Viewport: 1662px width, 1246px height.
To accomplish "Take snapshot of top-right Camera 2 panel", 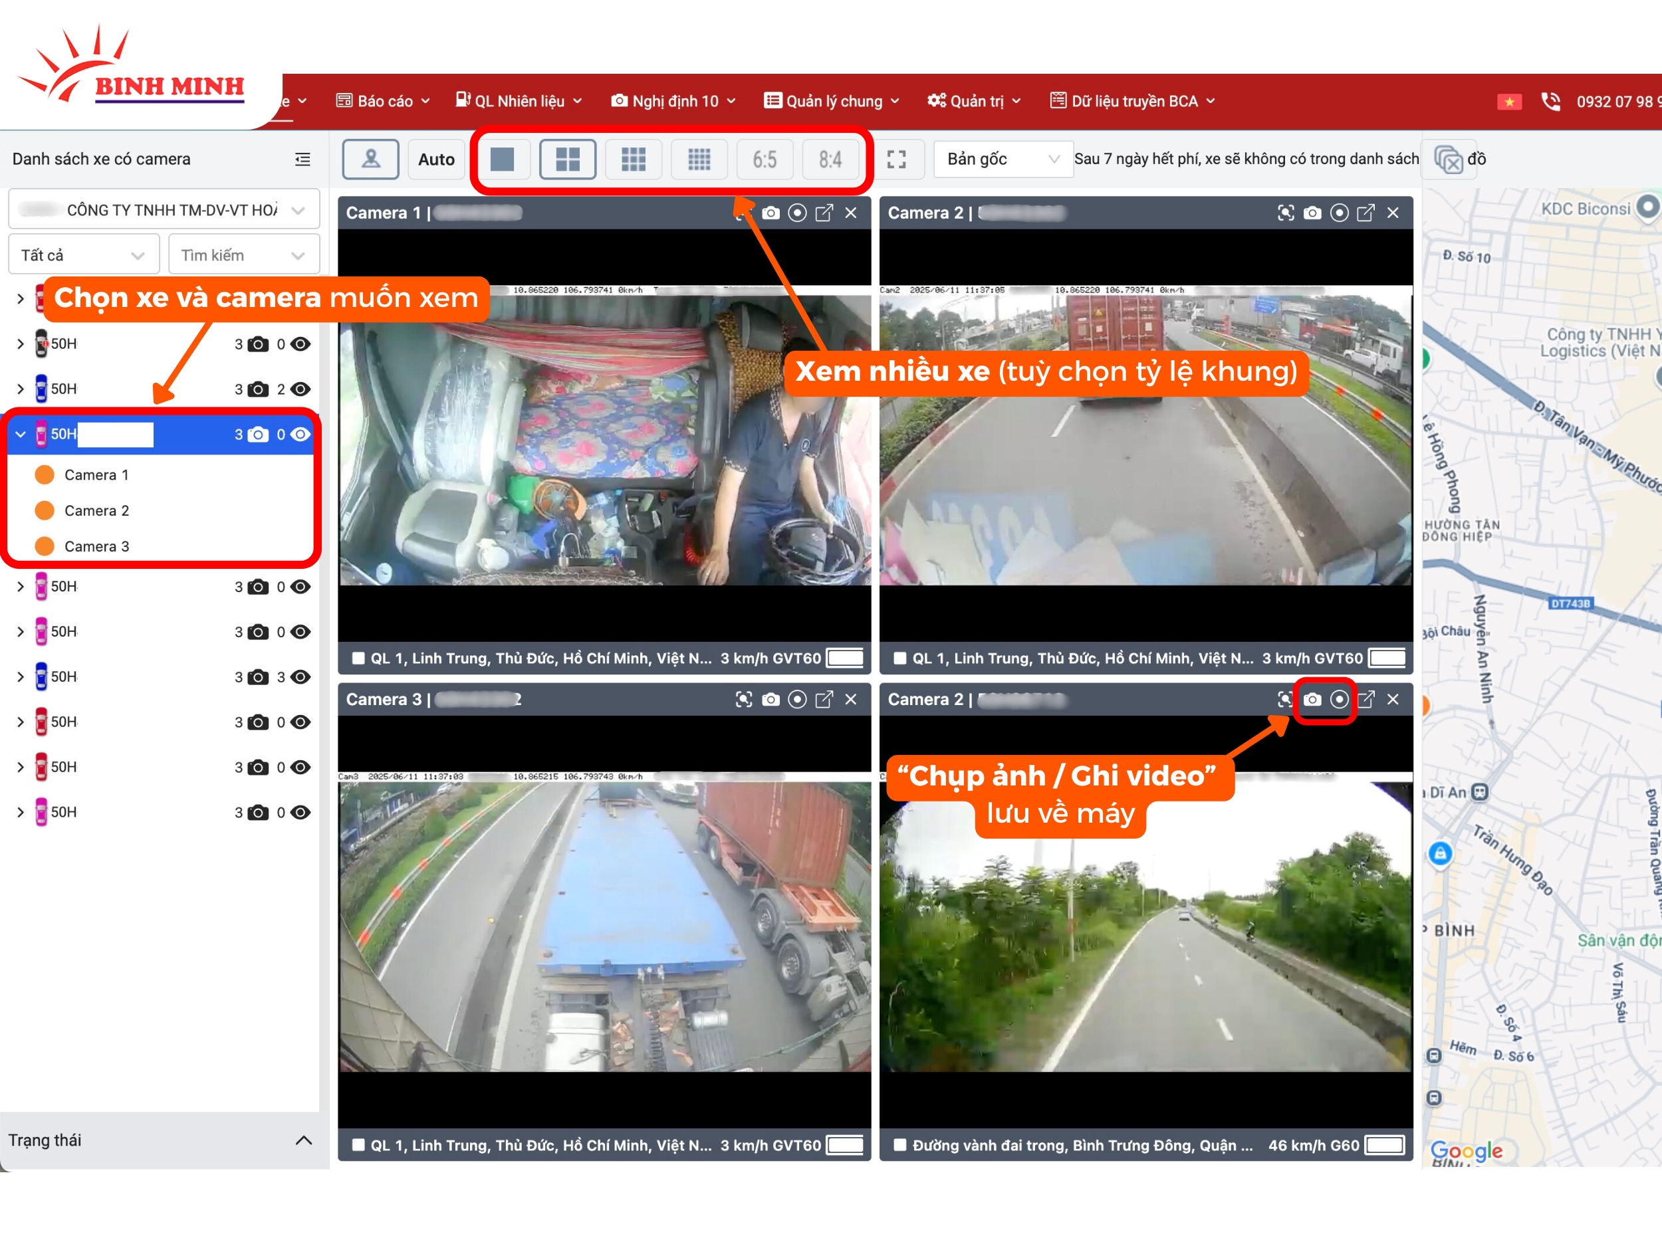I will point(1312,213).
